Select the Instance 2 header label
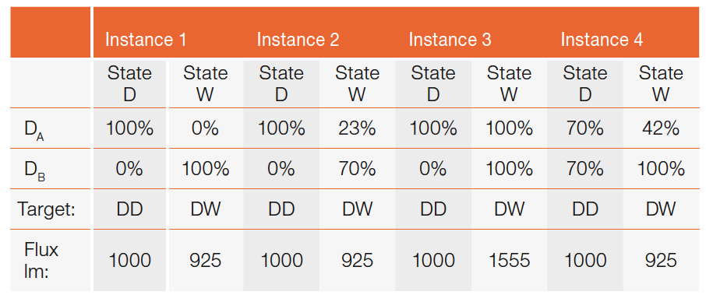Image resolution: width=706 pixels, height=302 pixels. (x=298, y=40)
